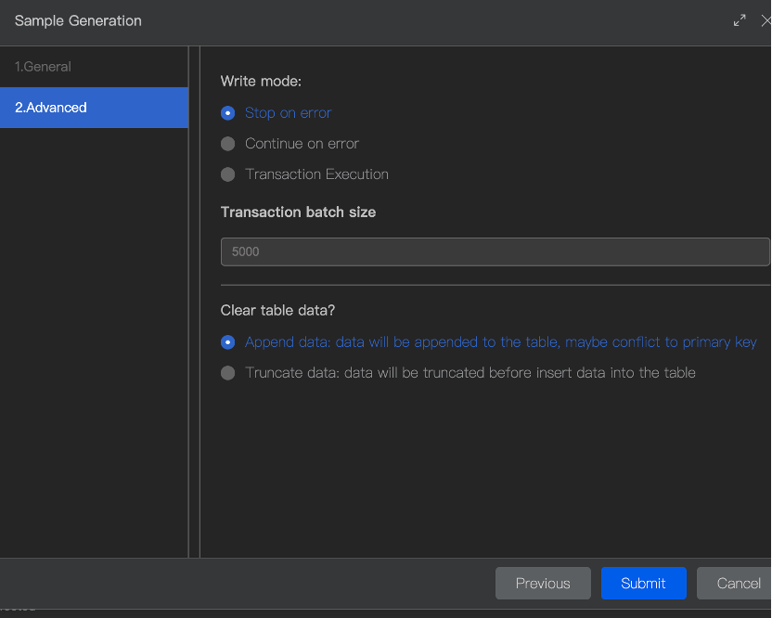Click the Write mode heading label
Viewport: 772px width, 618px height.
261,82
